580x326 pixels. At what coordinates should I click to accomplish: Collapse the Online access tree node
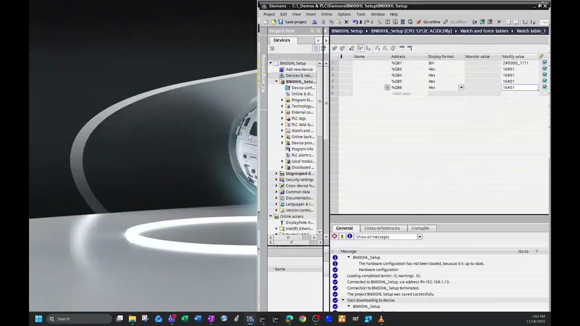point(271,216)
